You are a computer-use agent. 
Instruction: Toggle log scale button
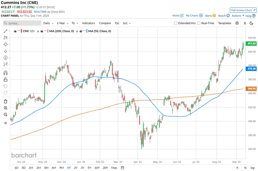pyautogui.click(x=253, y=168)
